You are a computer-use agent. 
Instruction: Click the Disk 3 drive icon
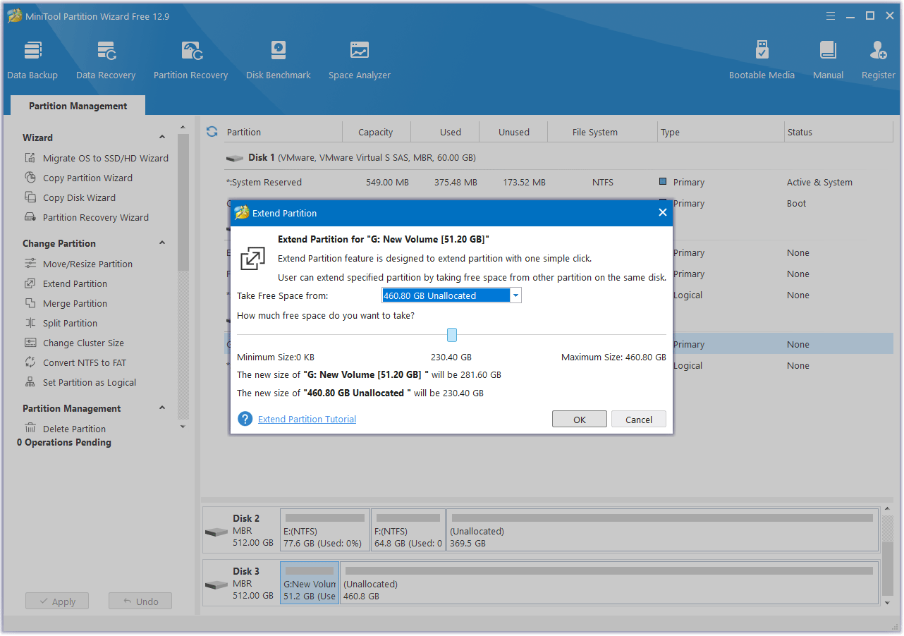(x=216, y=585)
